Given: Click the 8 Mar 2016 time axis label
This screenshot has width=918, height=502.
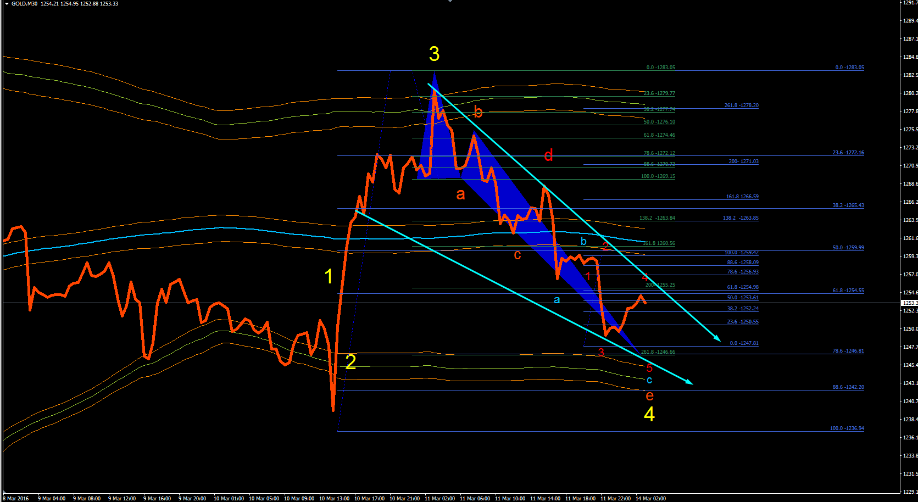Looking at the screenshot, I should (16, 499).
